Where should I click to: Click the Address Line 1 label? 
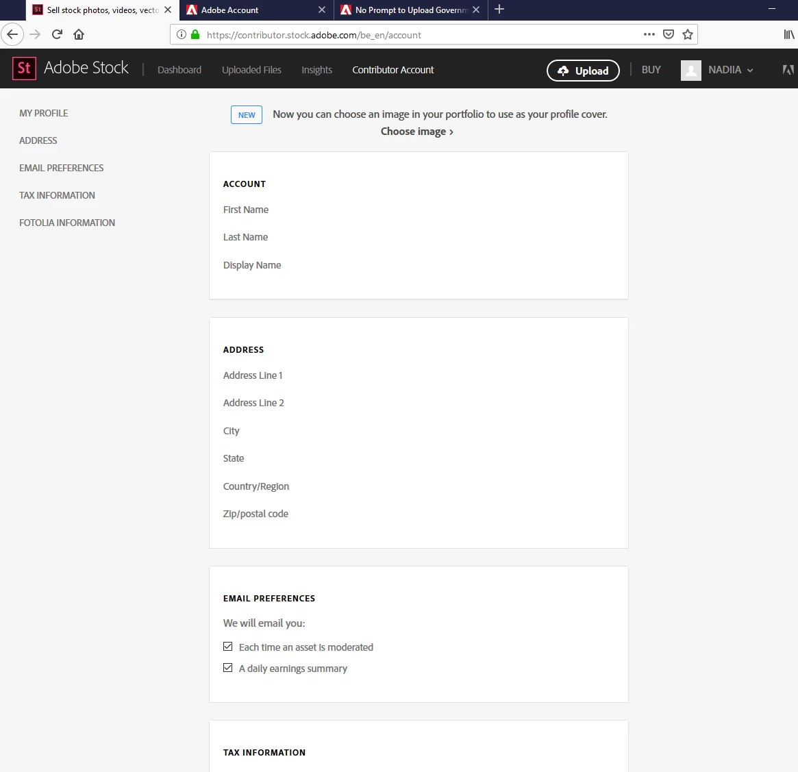click(x=253, y=375)
